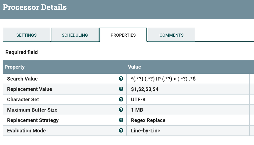Click help icon for Search Value

[121, 79]
